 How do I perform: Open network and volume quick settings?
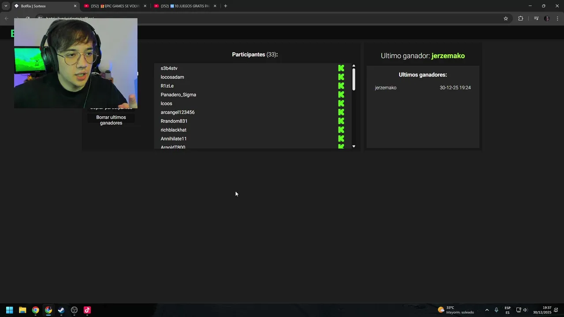(522, 310)
